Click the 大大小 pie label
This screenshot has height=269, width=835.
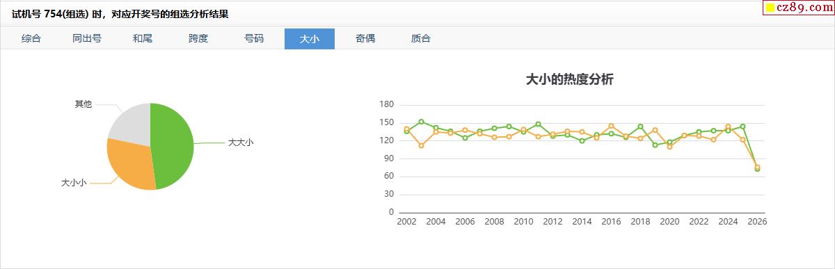pyautogui.click(x=241, y=142)
